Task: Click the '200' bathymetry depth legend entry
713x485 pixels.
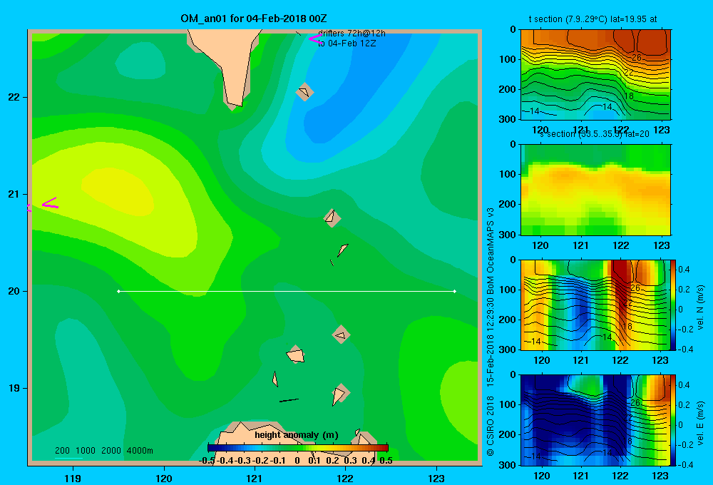Action: pyautogui.click(x=62, y=451)
